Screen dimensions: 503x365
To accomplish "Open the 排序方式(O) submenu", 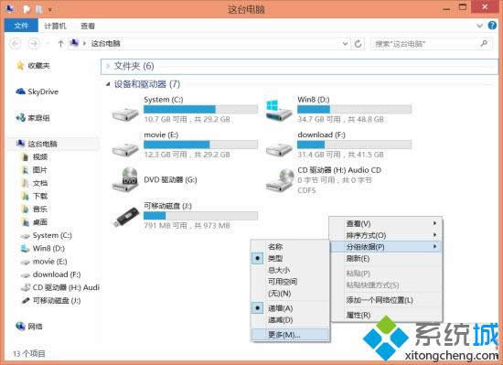I will (x=386, y=235).
